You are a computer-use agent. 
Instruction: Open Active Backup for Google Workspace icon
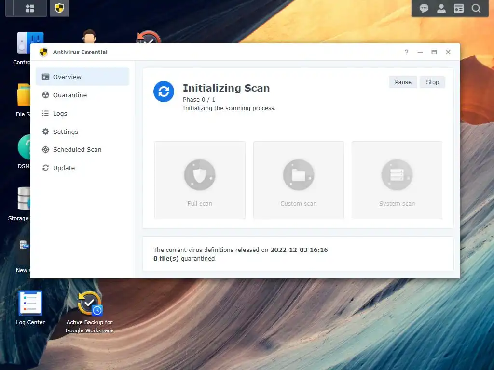click(89, 312)
